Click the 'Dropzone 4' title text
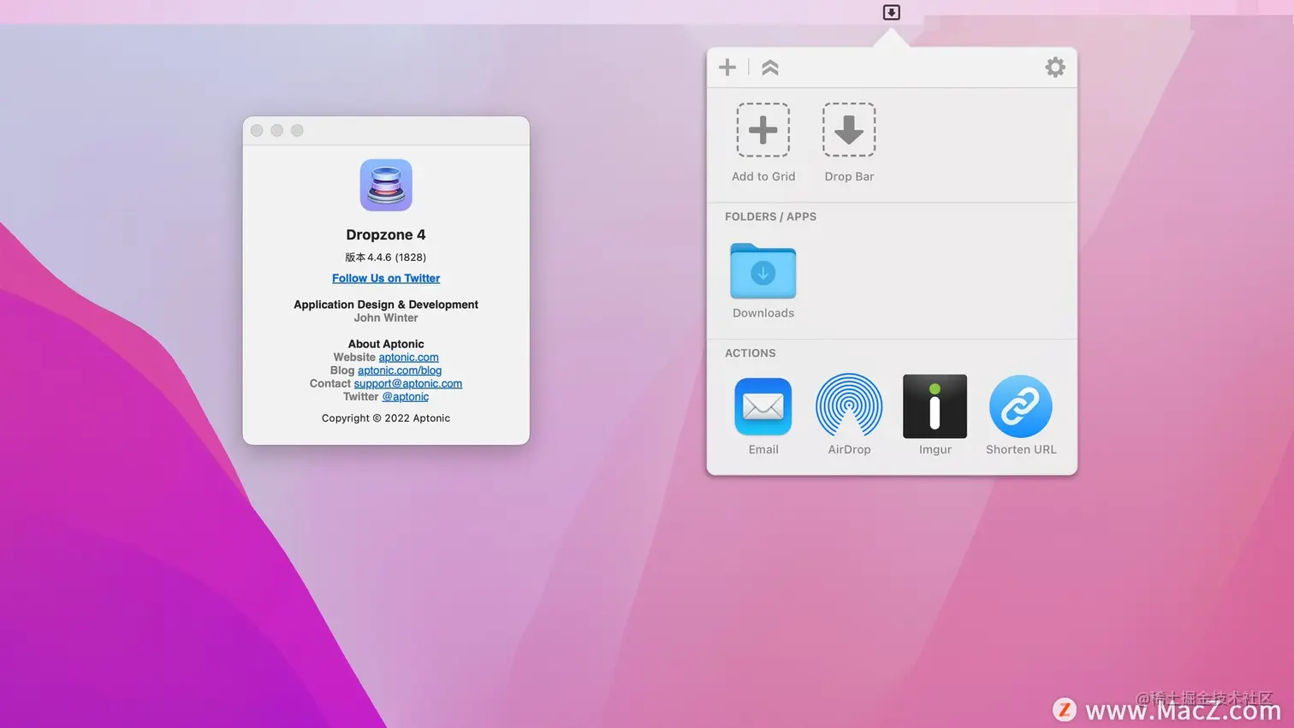 [x=386, y=234]
